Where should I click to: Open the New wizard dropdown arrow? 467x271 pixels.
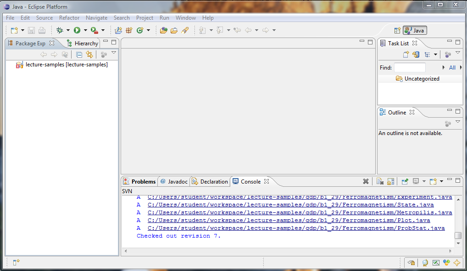[22, 30]
